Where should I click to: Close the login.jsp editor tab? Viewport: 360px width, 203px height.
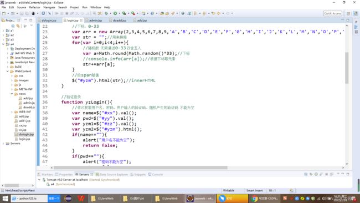click(x=81, y=21)
